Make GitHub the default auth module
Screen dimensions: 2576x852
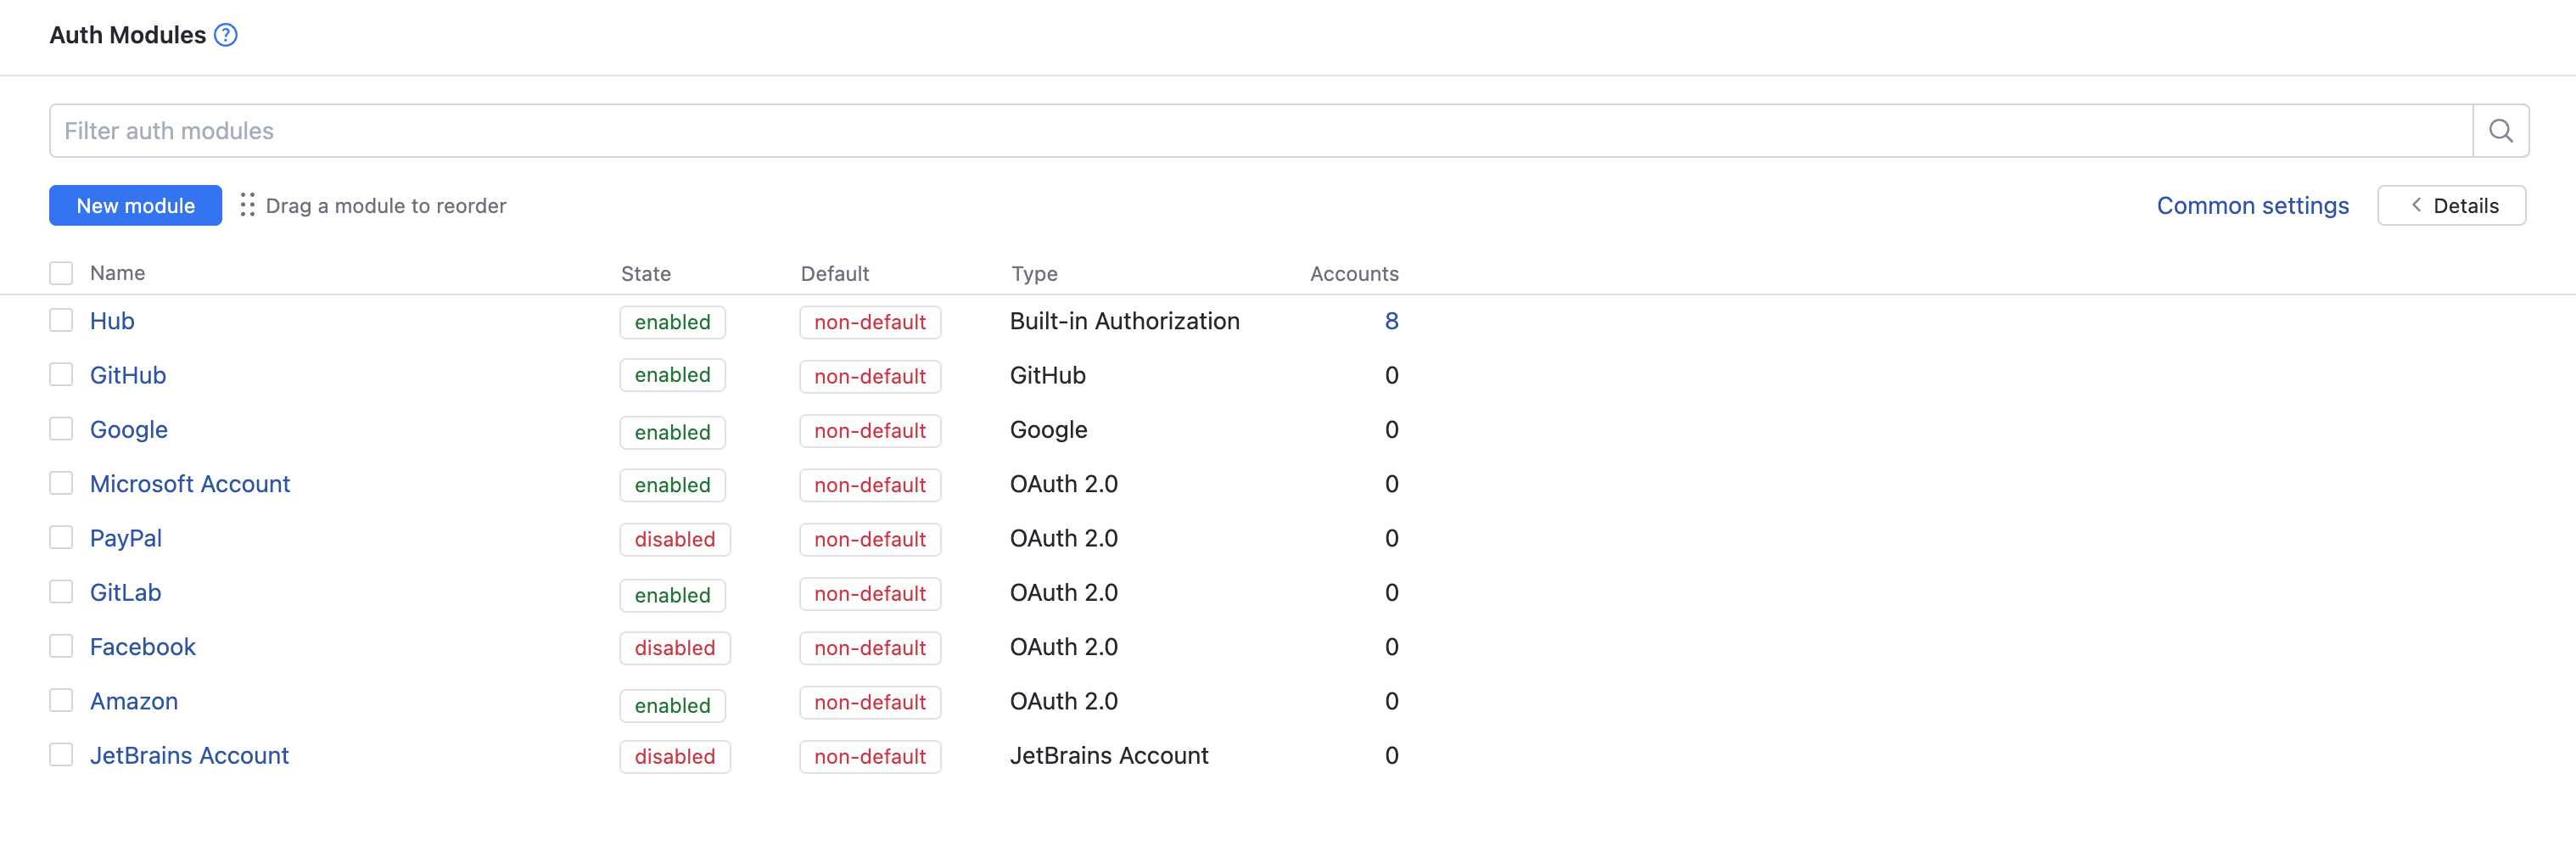(869, 376)
